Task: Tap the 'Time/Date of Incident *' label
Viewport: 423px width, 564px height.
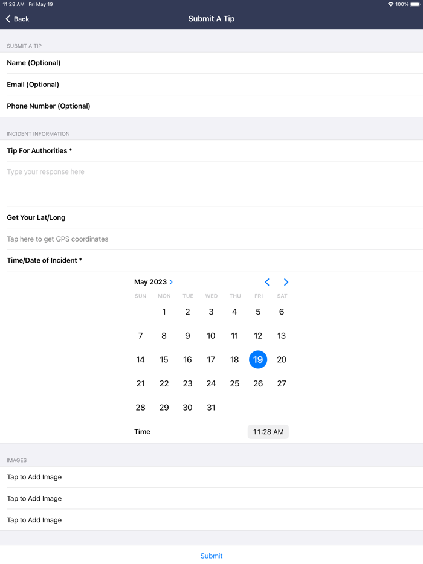Action: pyautogui.click(x=44, y=260)
